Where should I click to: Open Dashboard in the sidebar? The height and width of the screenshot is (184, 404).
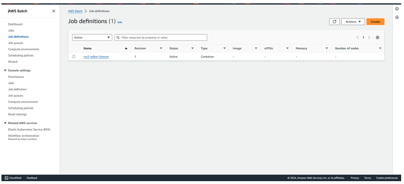pos(15,24)
